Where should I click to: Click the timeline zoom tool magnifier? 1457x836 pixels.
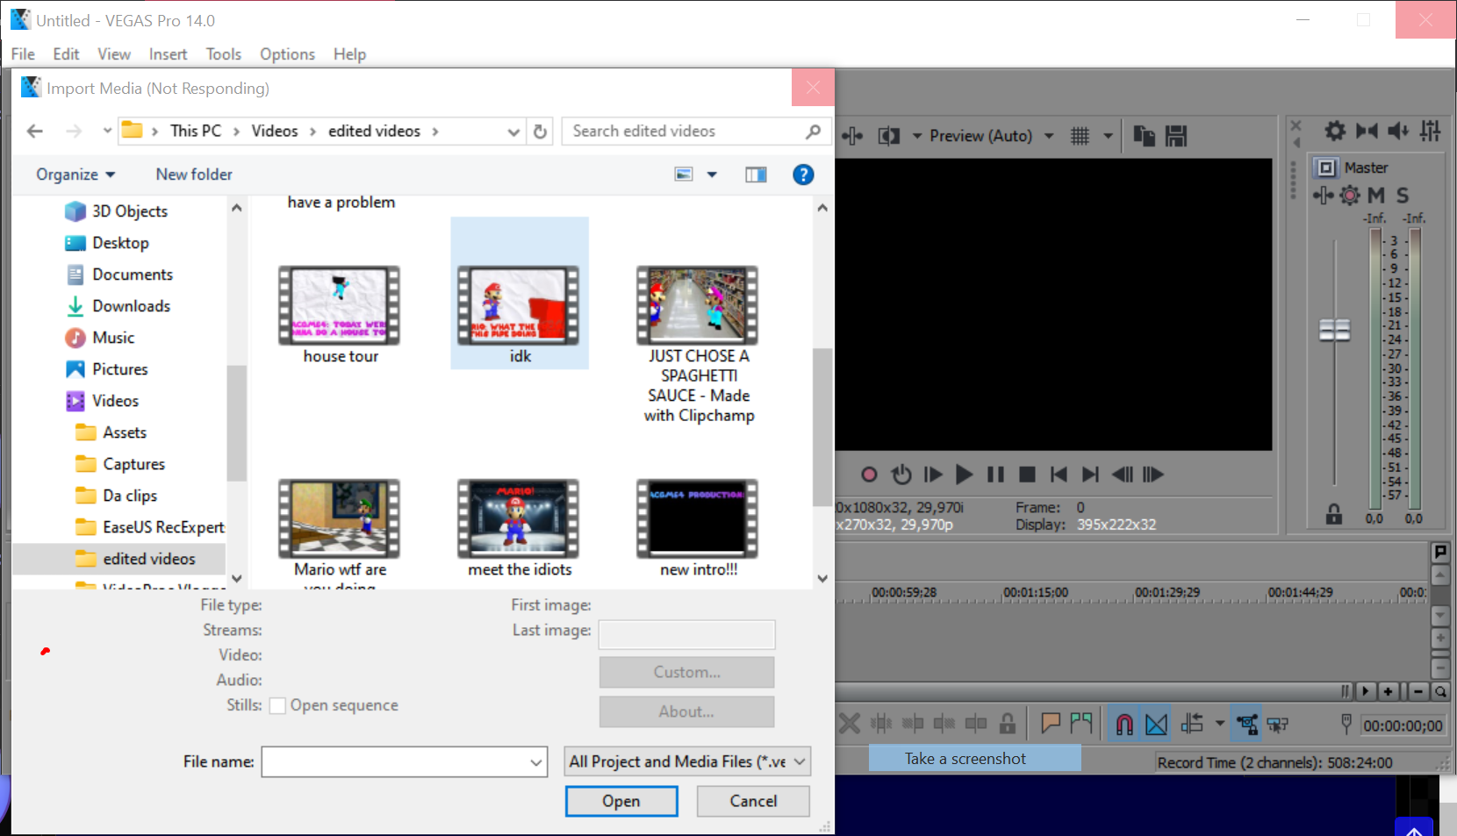[x=1440, y=691]
